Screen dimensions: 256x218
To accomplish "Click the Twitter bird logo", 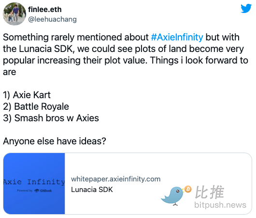I will pyautogui.click(x=246, y=8).
